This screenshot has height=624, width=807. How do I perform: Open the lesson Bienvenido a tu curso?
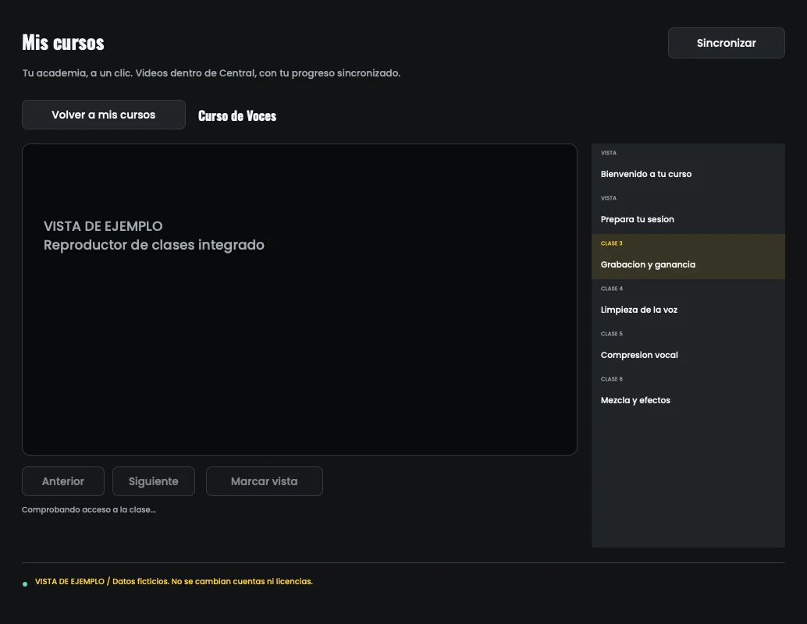point(688,166)
